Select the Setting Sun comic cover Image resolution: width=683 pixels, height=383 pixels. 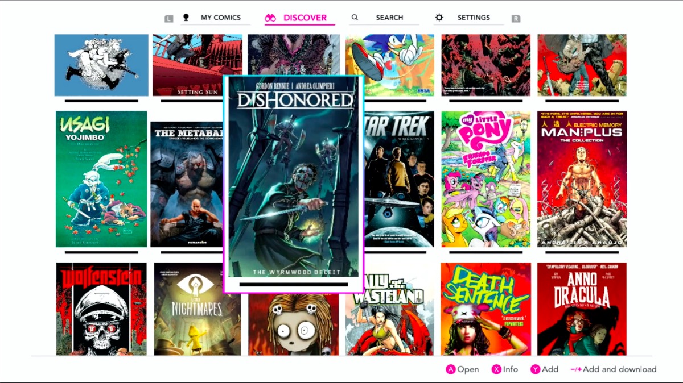pos(197,65)
